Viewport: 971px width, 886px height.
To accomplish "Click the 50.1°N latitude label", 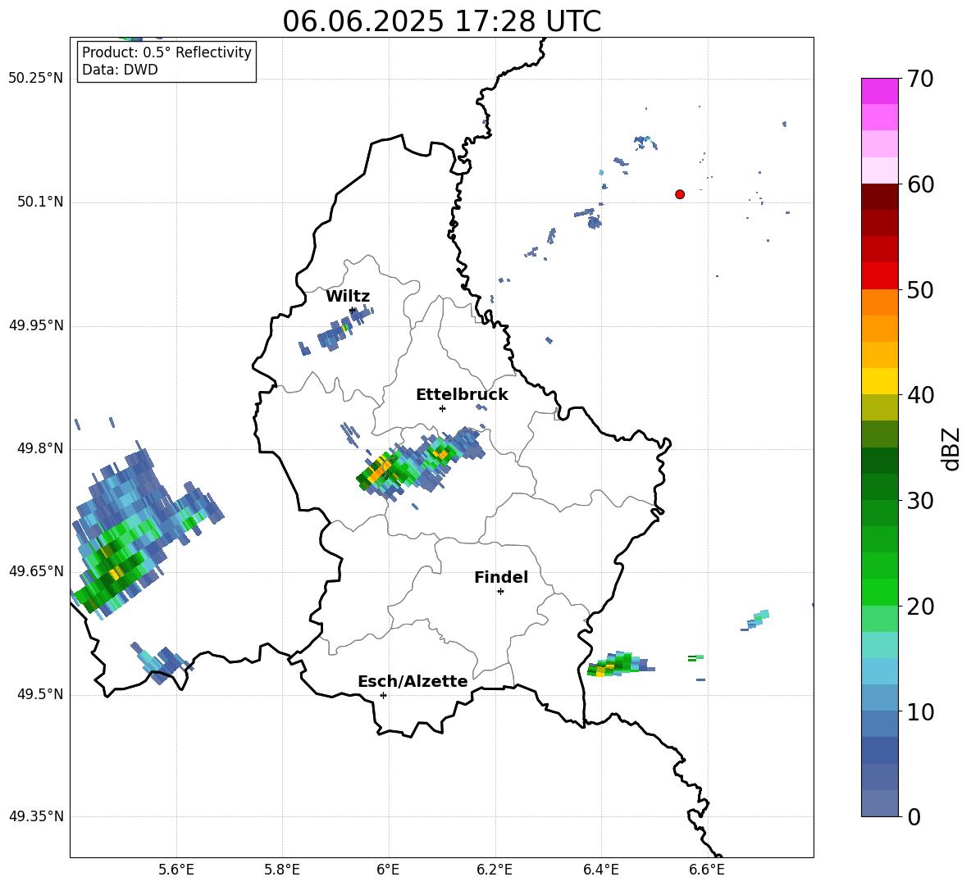I will tap(40, 202).
